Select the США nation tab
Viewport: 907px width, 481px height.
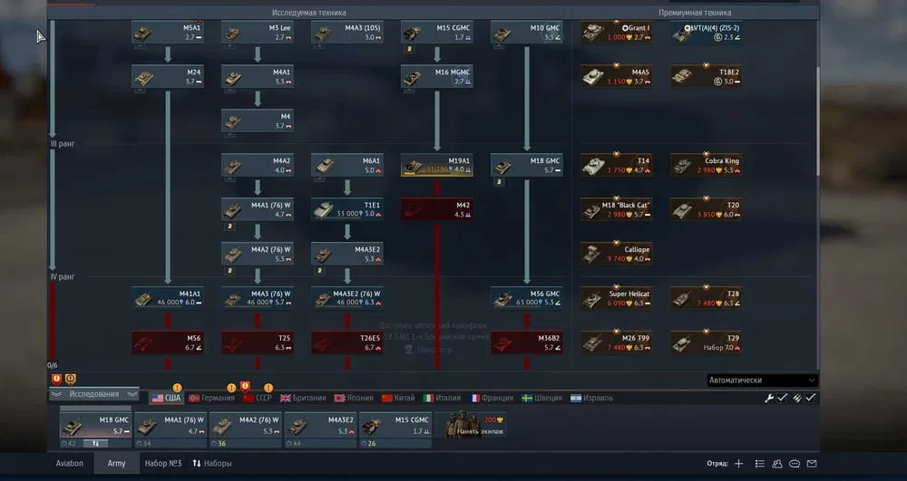166,398
